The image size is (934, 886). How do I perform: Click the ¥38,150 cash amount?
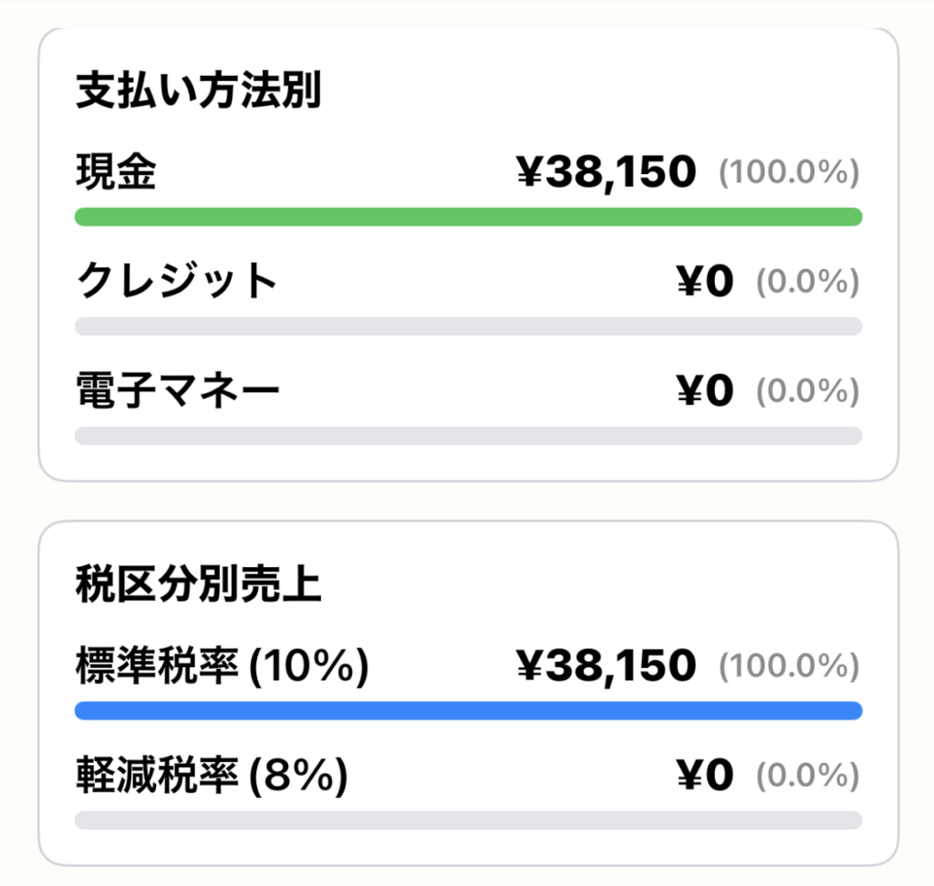pyautogui.click(x=602, y=170)
